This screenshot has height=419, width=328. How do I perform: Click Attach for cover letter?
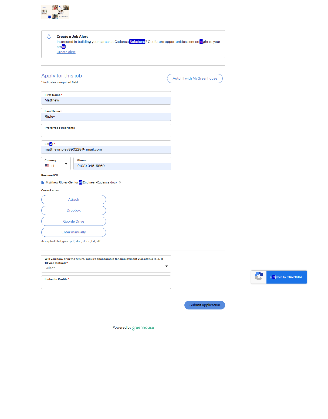click(73, 200)
